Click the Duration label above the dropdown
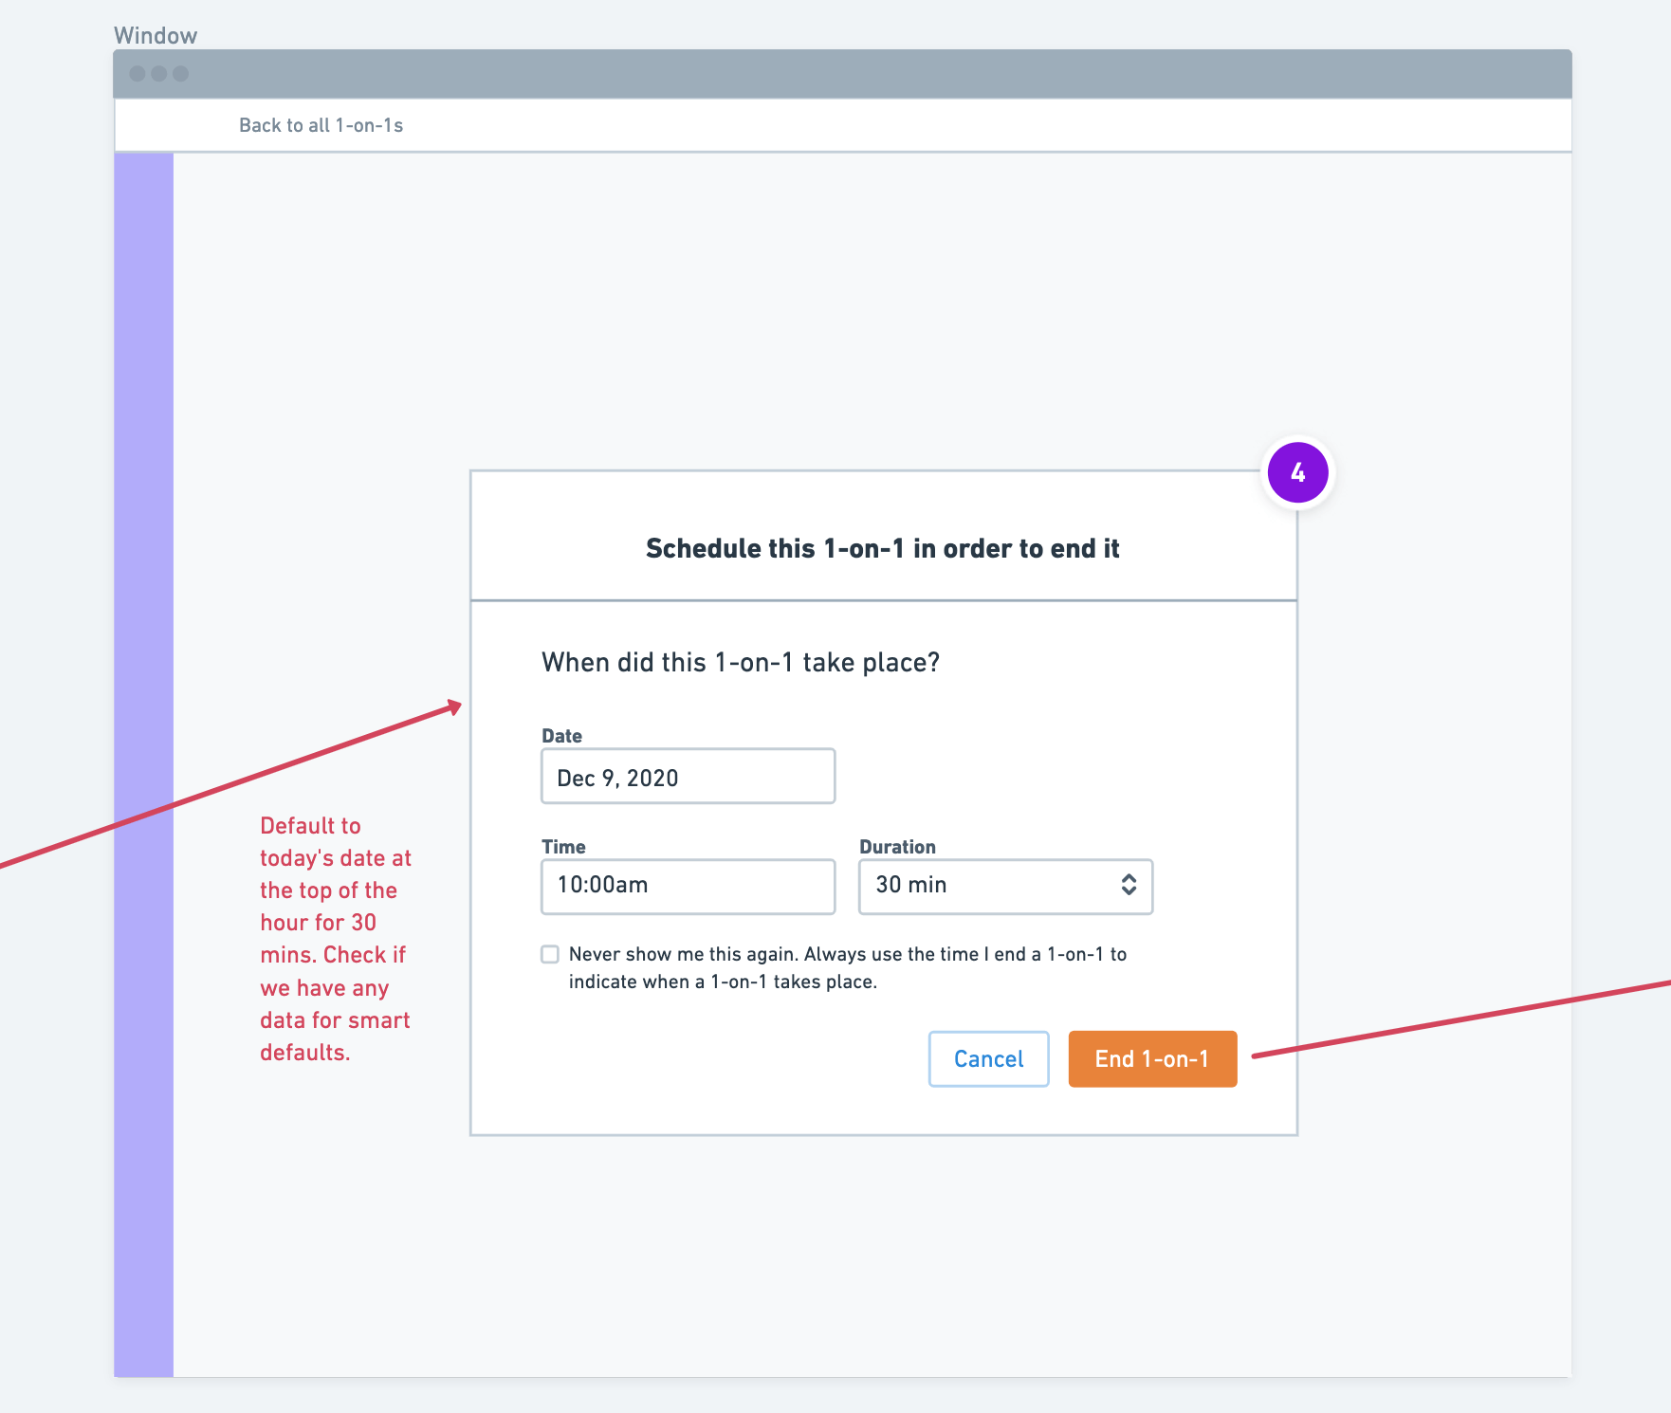Screen dimensions: 1671x1413 pyautogui.click(x=895, y=846)
